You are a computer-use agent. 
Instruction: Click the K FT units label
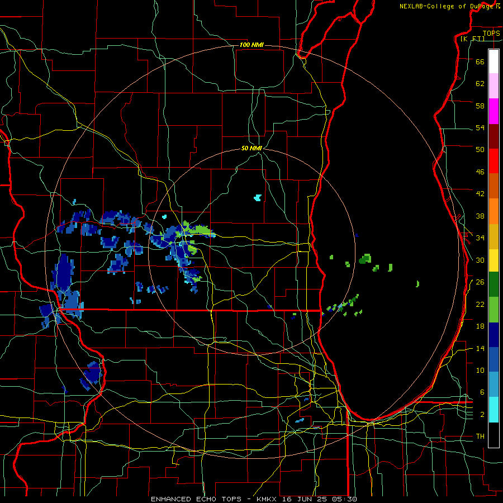point(473,39)
